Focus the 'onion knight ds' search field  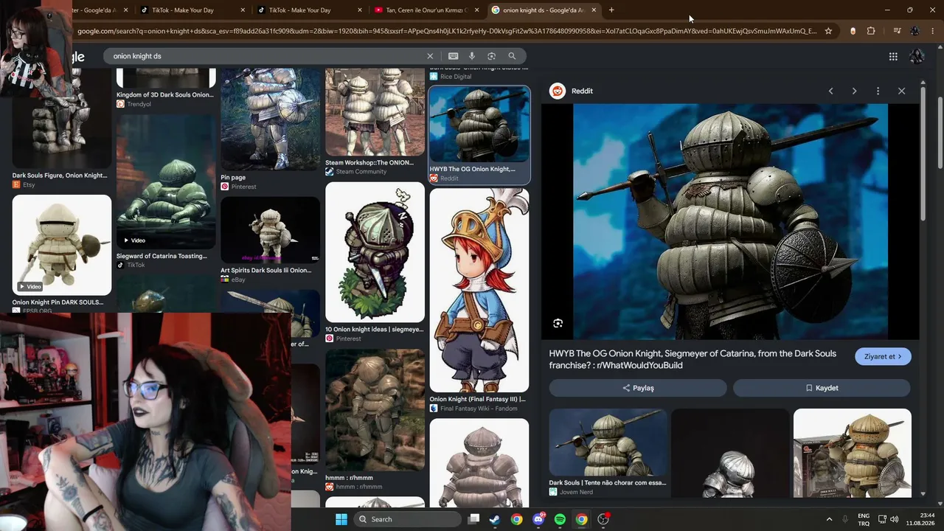tap(265, 56)
